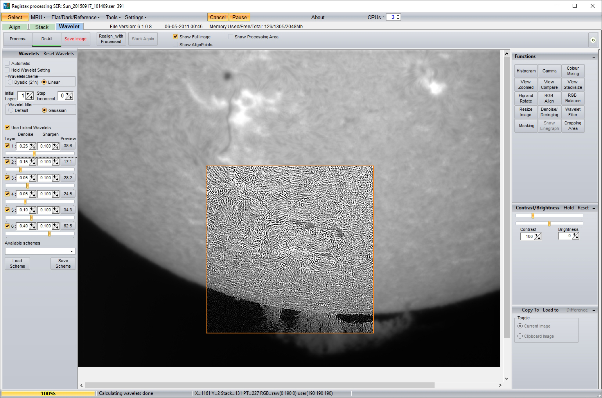Open Denoise/Deringing function
This screenshot has height=398, width=602.
click(549, 112)
